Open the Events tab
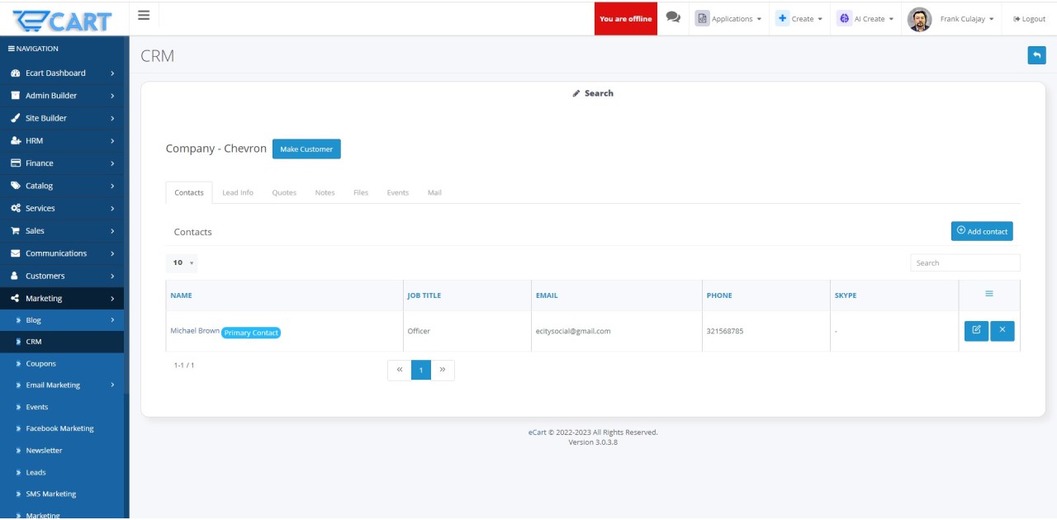1057x520 pixels. (398, 192)
